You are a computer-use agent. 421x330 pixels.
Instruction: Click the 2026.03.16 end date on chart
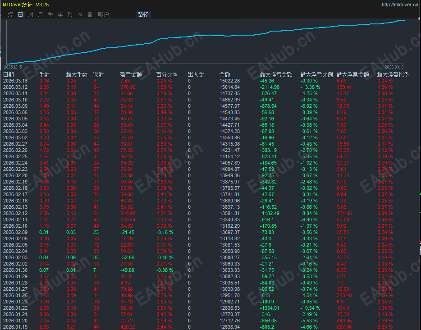tap(394, 67)
